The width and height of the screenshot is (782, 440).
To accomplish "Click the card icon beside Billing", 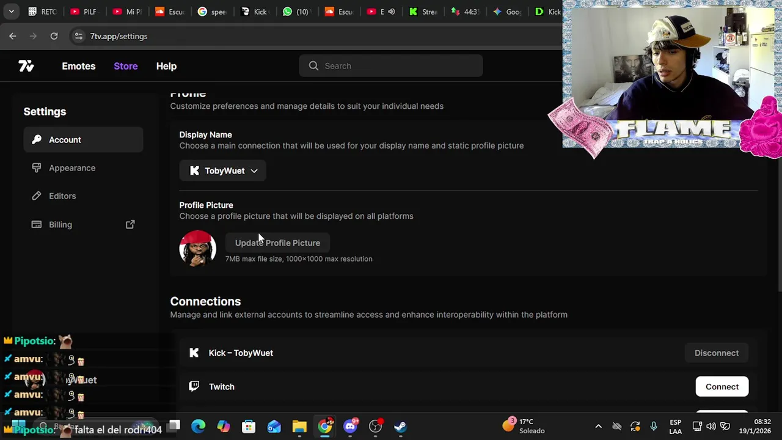I will [37, 224].
